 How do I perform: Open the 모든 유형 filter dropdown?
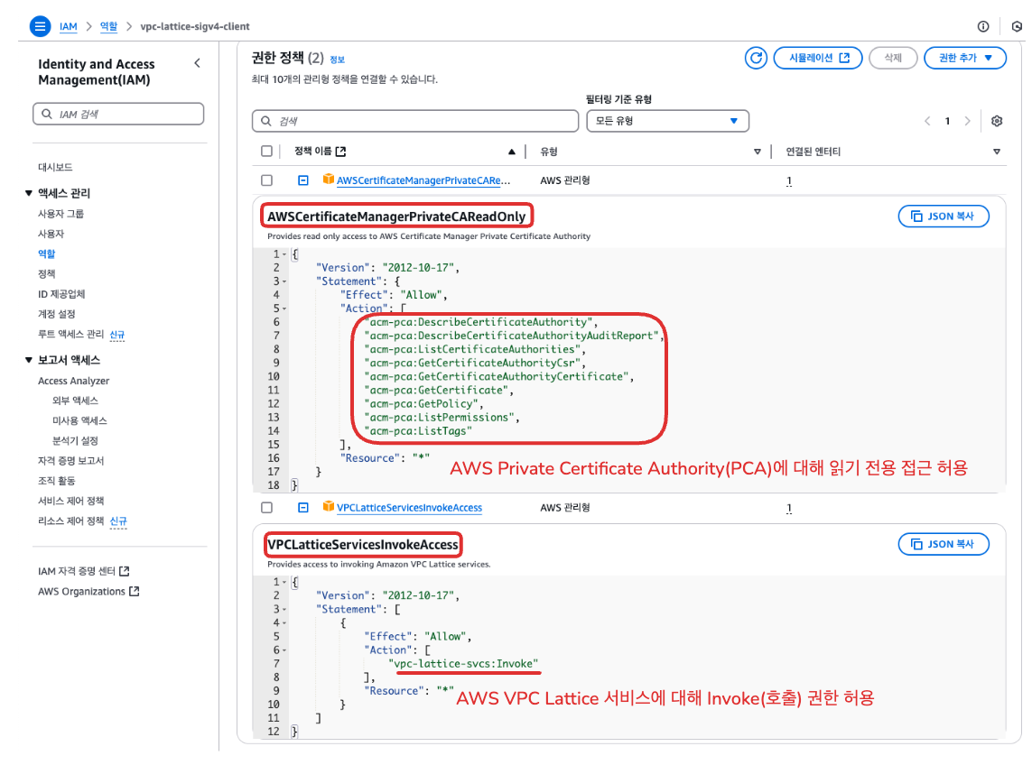click(667, 121)
